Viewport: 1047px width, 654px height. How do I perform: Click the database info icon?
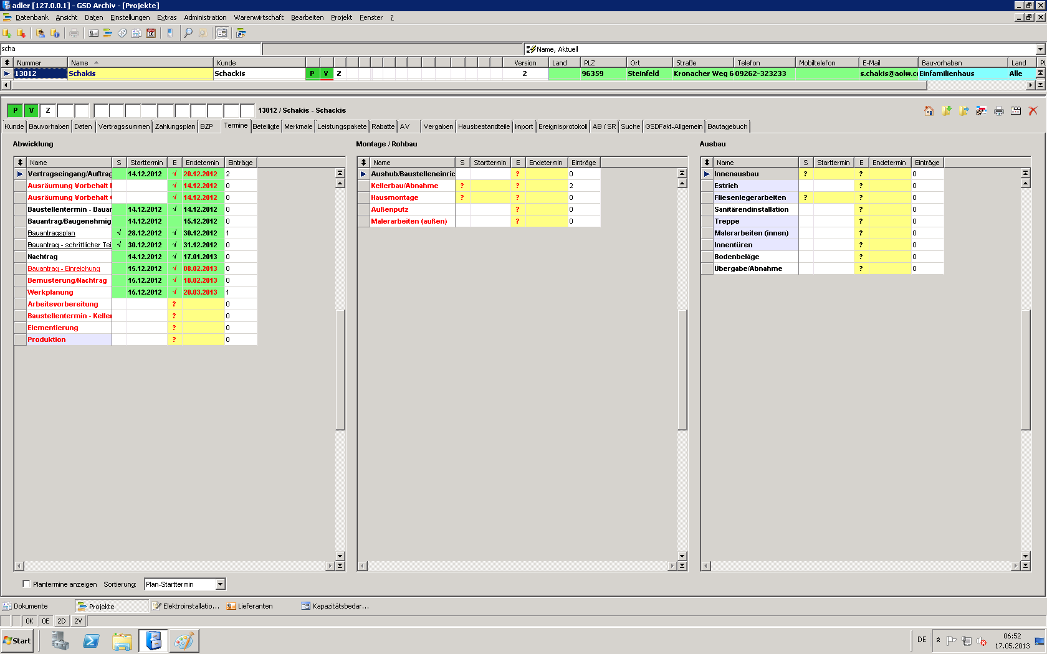tap(55, 33)
